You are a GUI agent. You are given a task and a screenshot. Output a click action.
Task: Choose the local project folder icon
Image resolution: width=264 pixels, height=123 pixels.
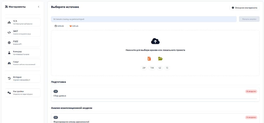point(160,59)
